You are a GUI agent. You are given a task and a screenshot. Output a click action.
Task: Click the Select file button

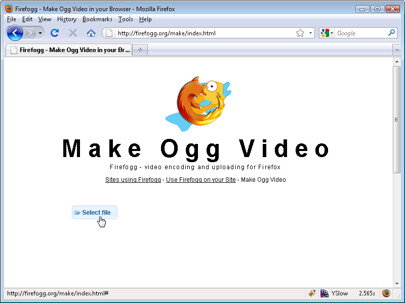[94, 212]
